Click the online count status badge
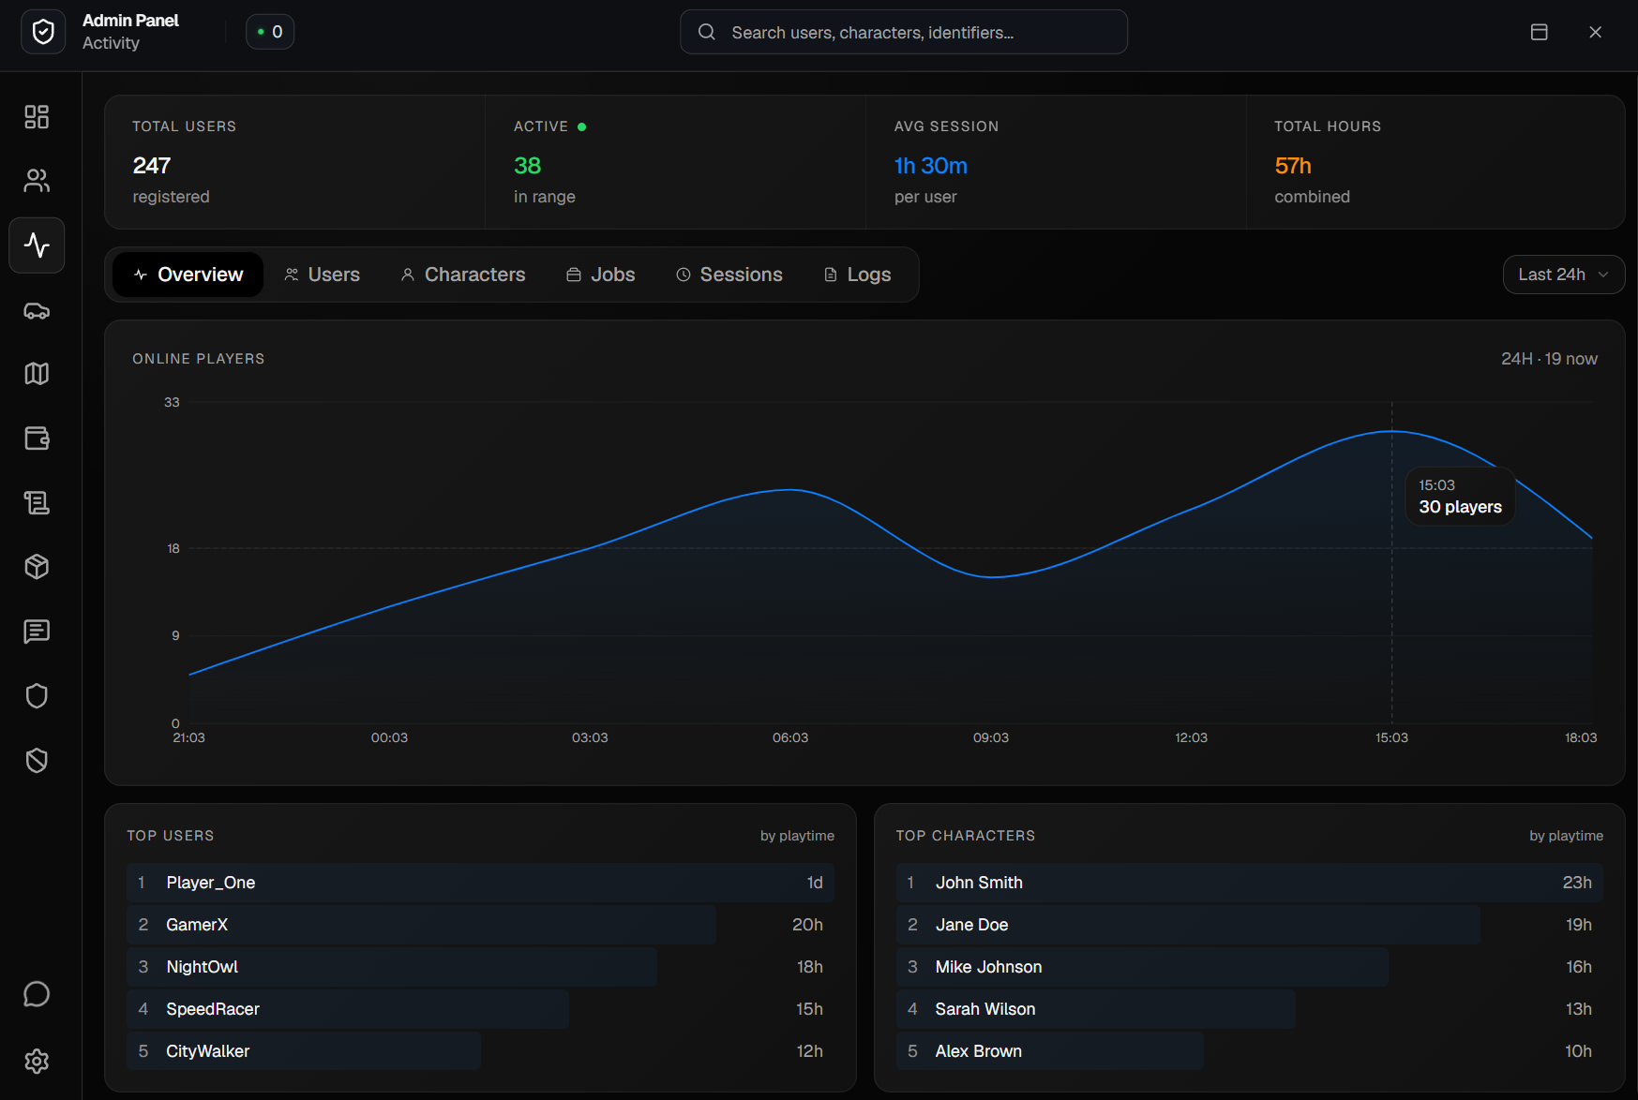 (x=270, y=32)
